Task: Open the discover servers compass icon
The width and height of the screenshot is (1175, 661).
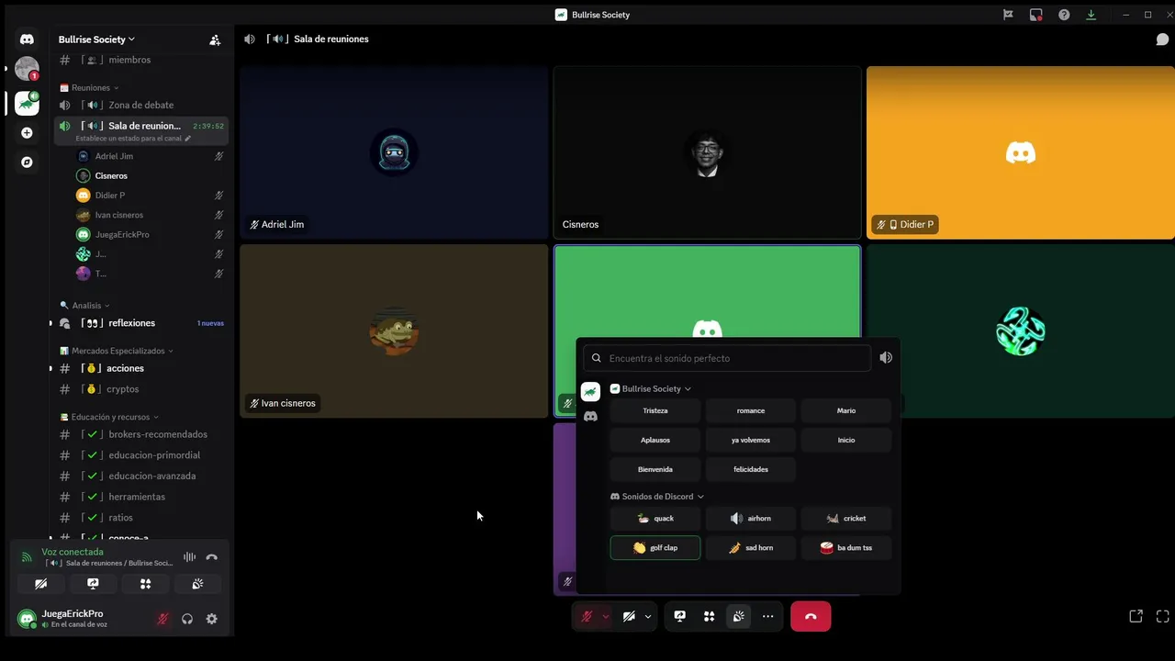Action: (27, 162)
